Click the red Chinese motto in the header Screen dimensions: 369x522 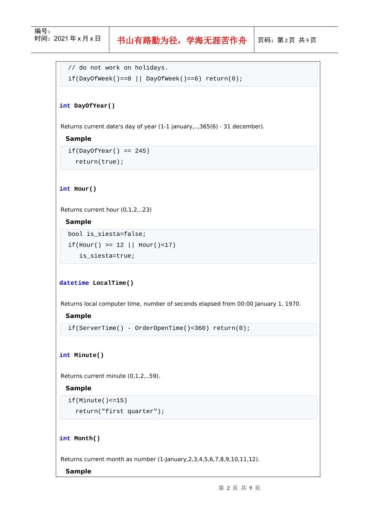182,40
